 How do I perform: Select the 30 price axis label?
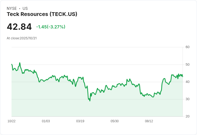pyautogui.click(x=188, y=99)
